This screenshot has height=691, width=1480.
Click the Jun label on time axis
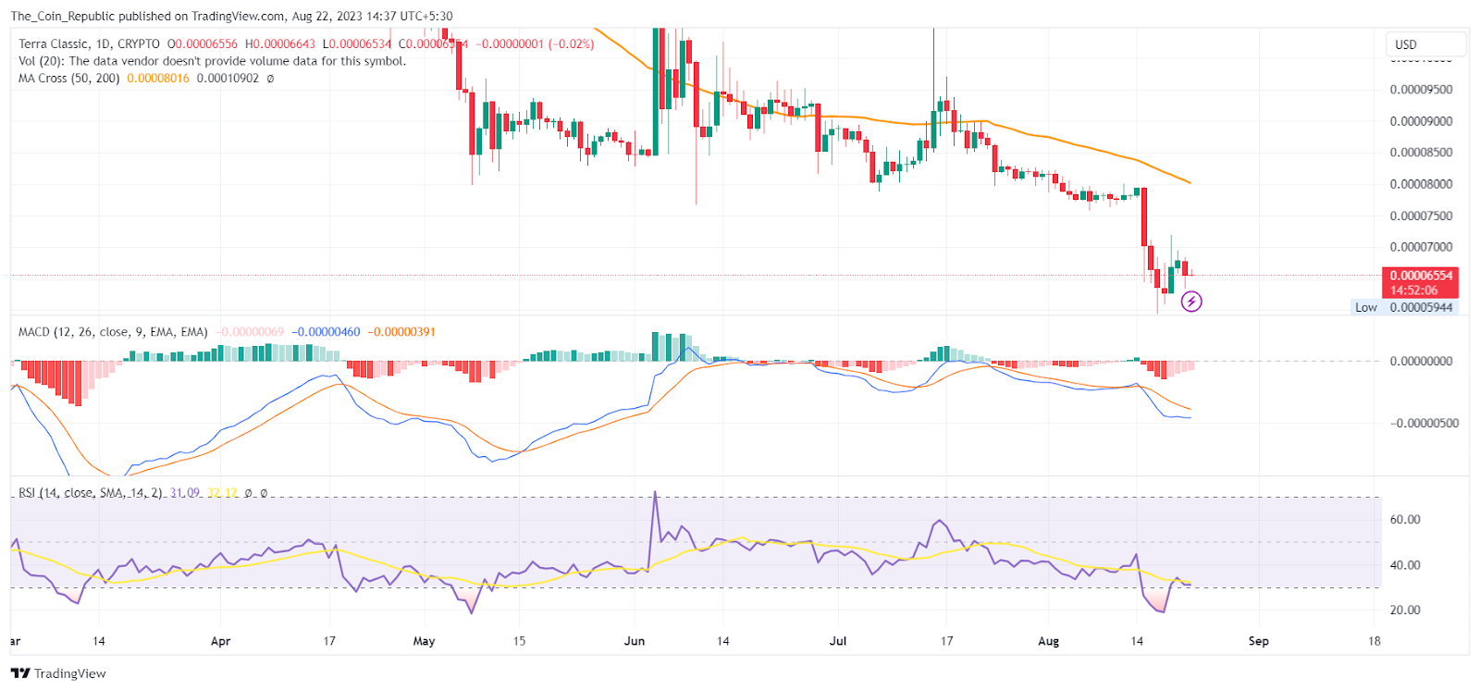tap(635, 641)
